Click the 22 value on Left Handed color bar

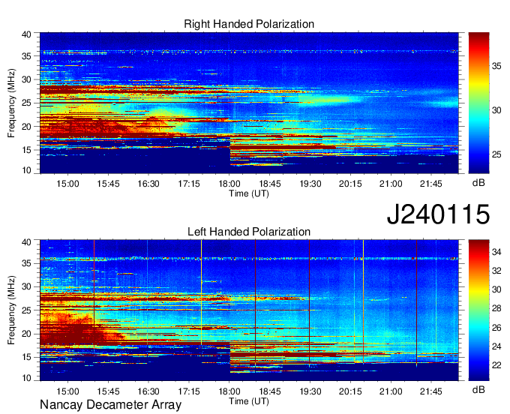(496, 365)
